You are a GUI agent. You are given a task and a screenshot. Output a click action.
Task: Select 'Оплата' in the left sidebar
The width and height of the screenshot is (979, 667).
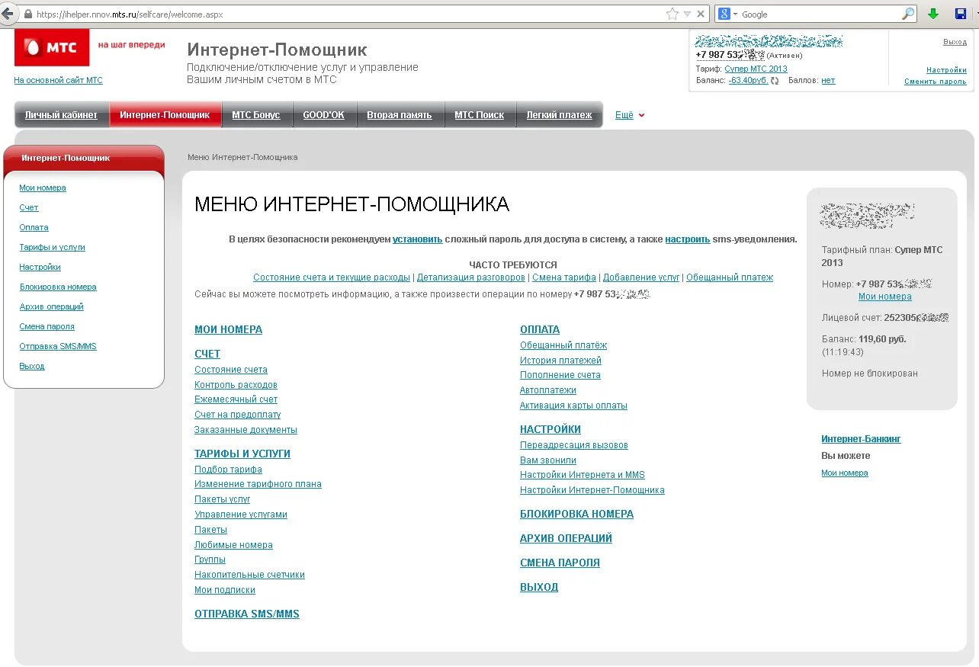coord(34,227)
